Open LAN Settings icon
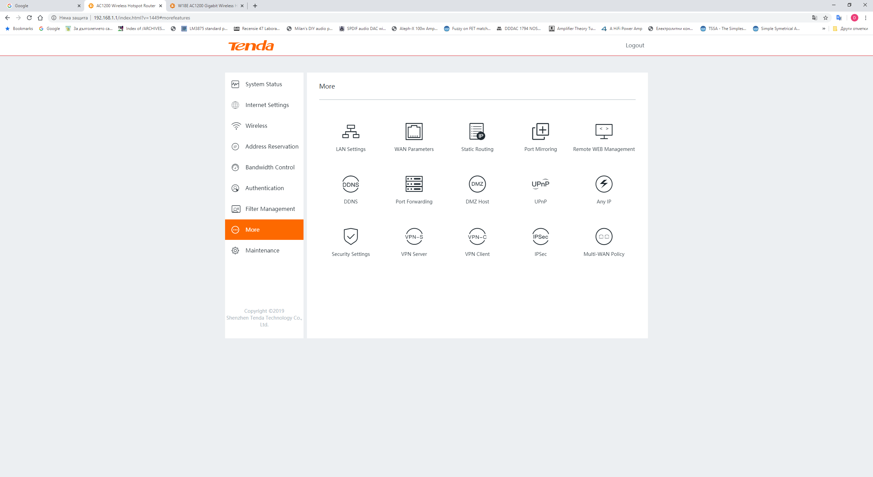 [x=351, y=132]
